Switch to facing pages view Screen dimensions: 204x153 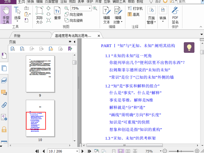coord(128,151)
